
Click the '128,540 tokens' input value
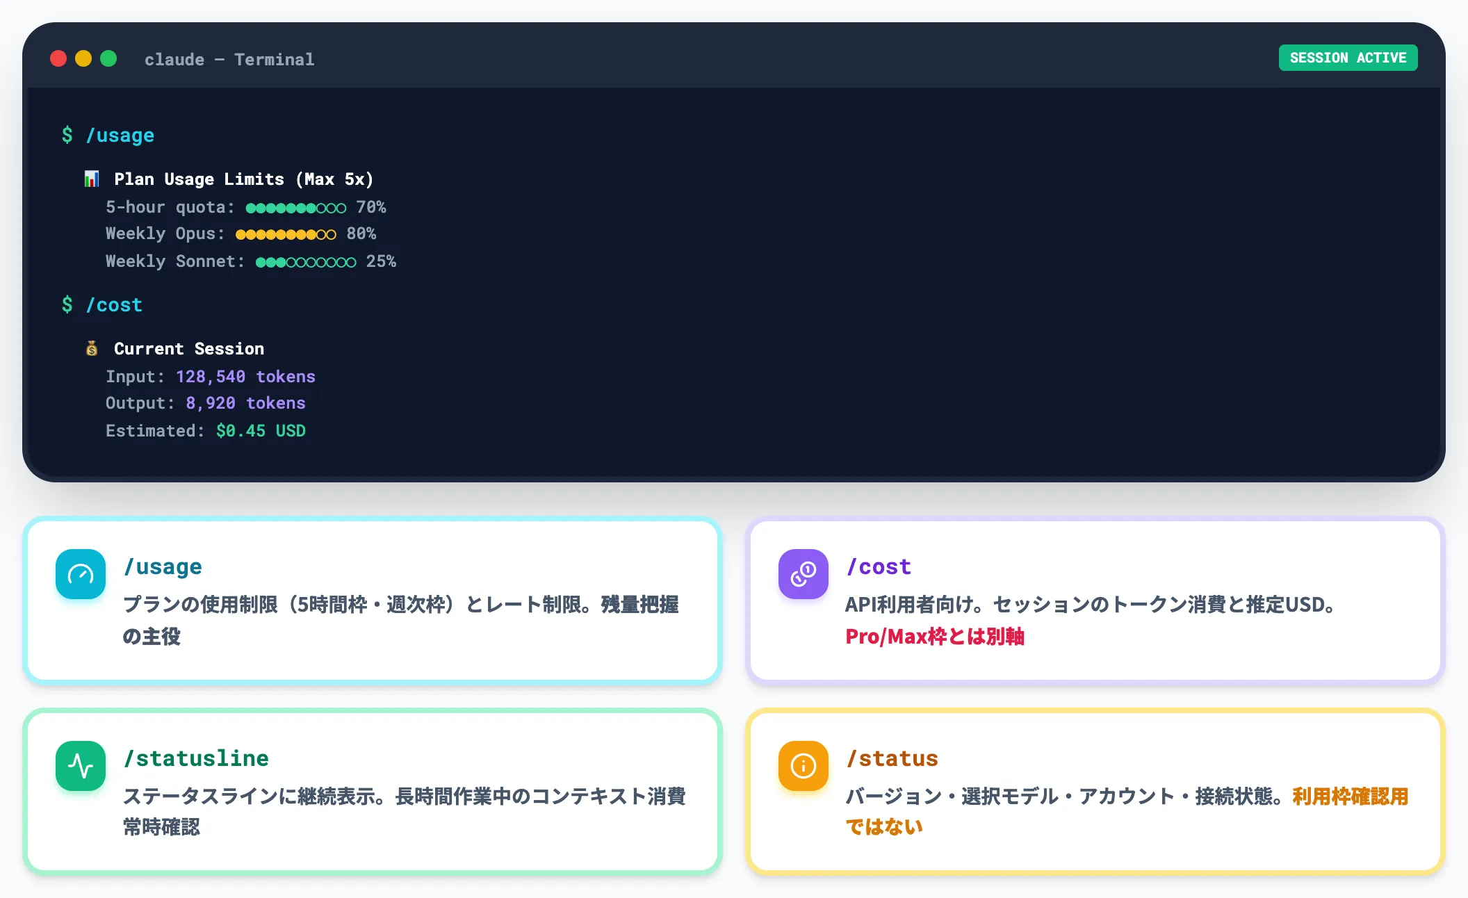pos(245,377)
